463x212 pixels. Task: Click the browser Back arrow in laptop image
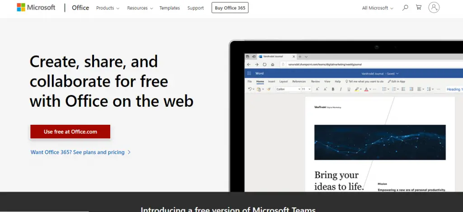click(249, 64)
